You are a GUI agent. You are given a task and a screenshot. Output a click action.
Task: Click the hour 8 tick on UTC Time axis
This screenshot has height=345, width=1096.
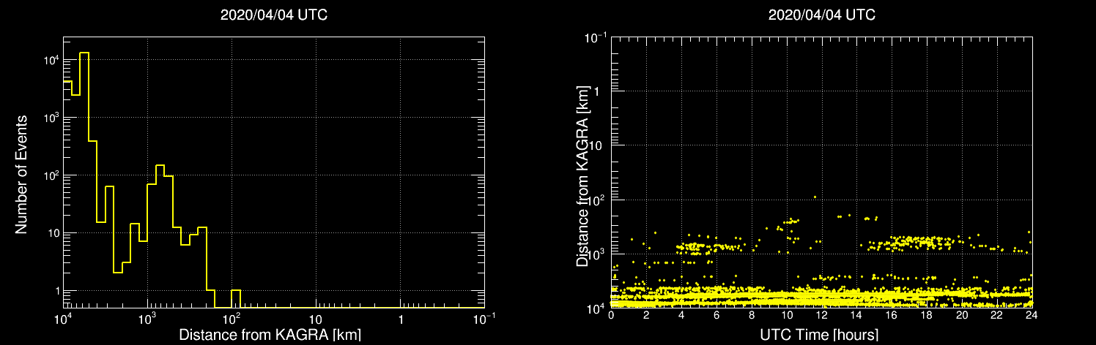(x=752, y=314)
